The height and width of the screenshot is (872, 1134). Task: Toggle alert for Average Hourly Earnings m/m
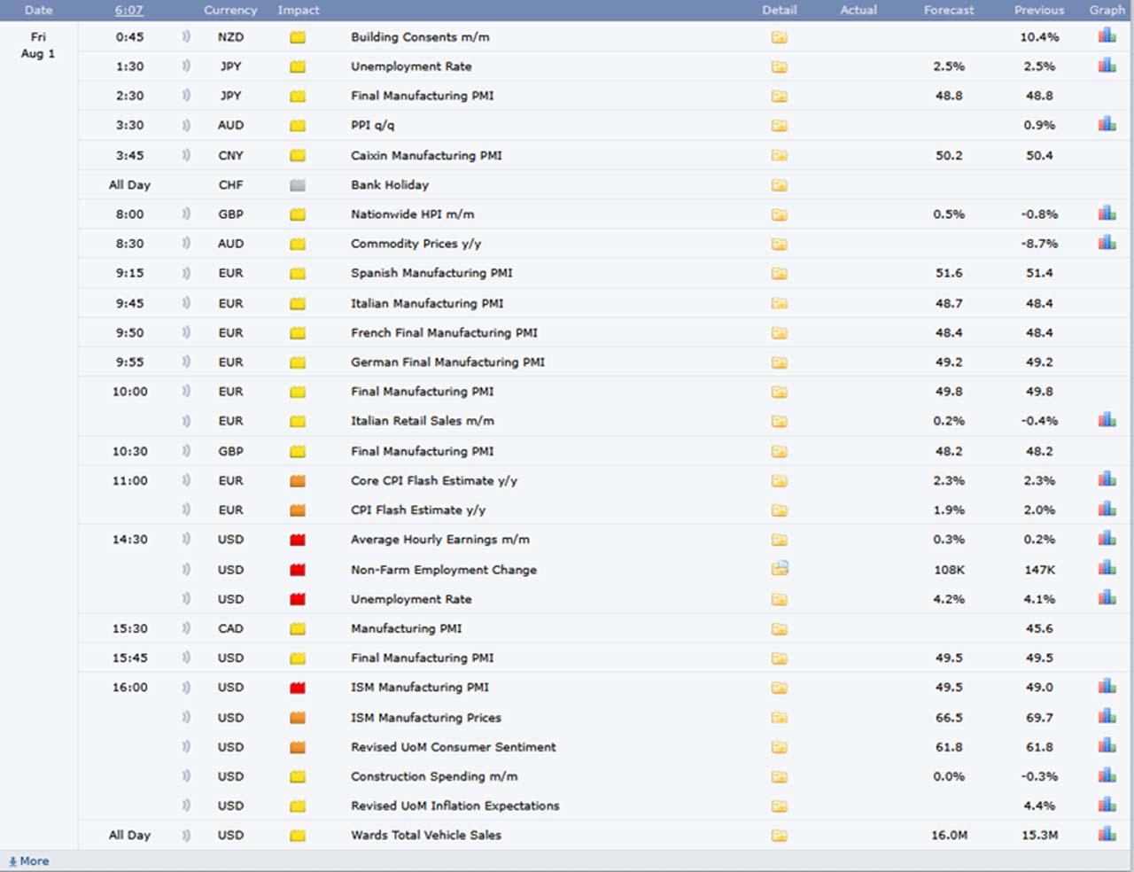tap(186, 539)
